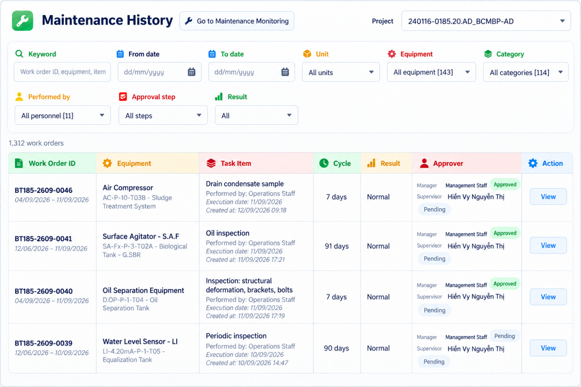
Task: Click the gear icon in Action header
Action: pyautogui.click(x=533, y=163)
